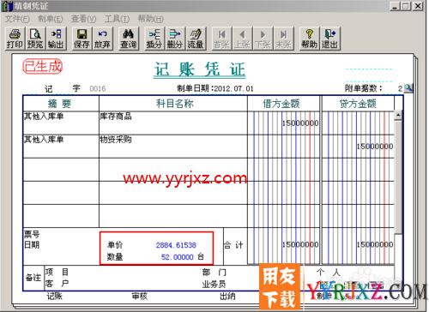
Task: Open the 查询 binoculars search icon
Action: (x=129, y=39)
